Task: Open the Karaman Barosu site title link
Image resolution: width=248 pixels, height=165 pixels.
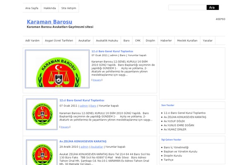Action: coord(50,22)
